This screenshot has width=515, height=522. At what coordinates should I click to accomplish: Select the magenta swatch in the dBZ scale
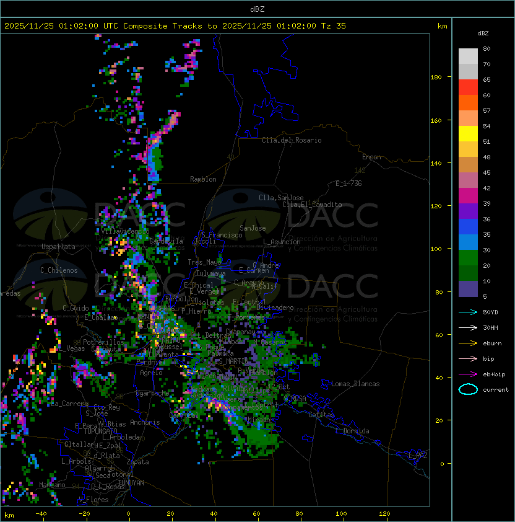coord(468,196)
